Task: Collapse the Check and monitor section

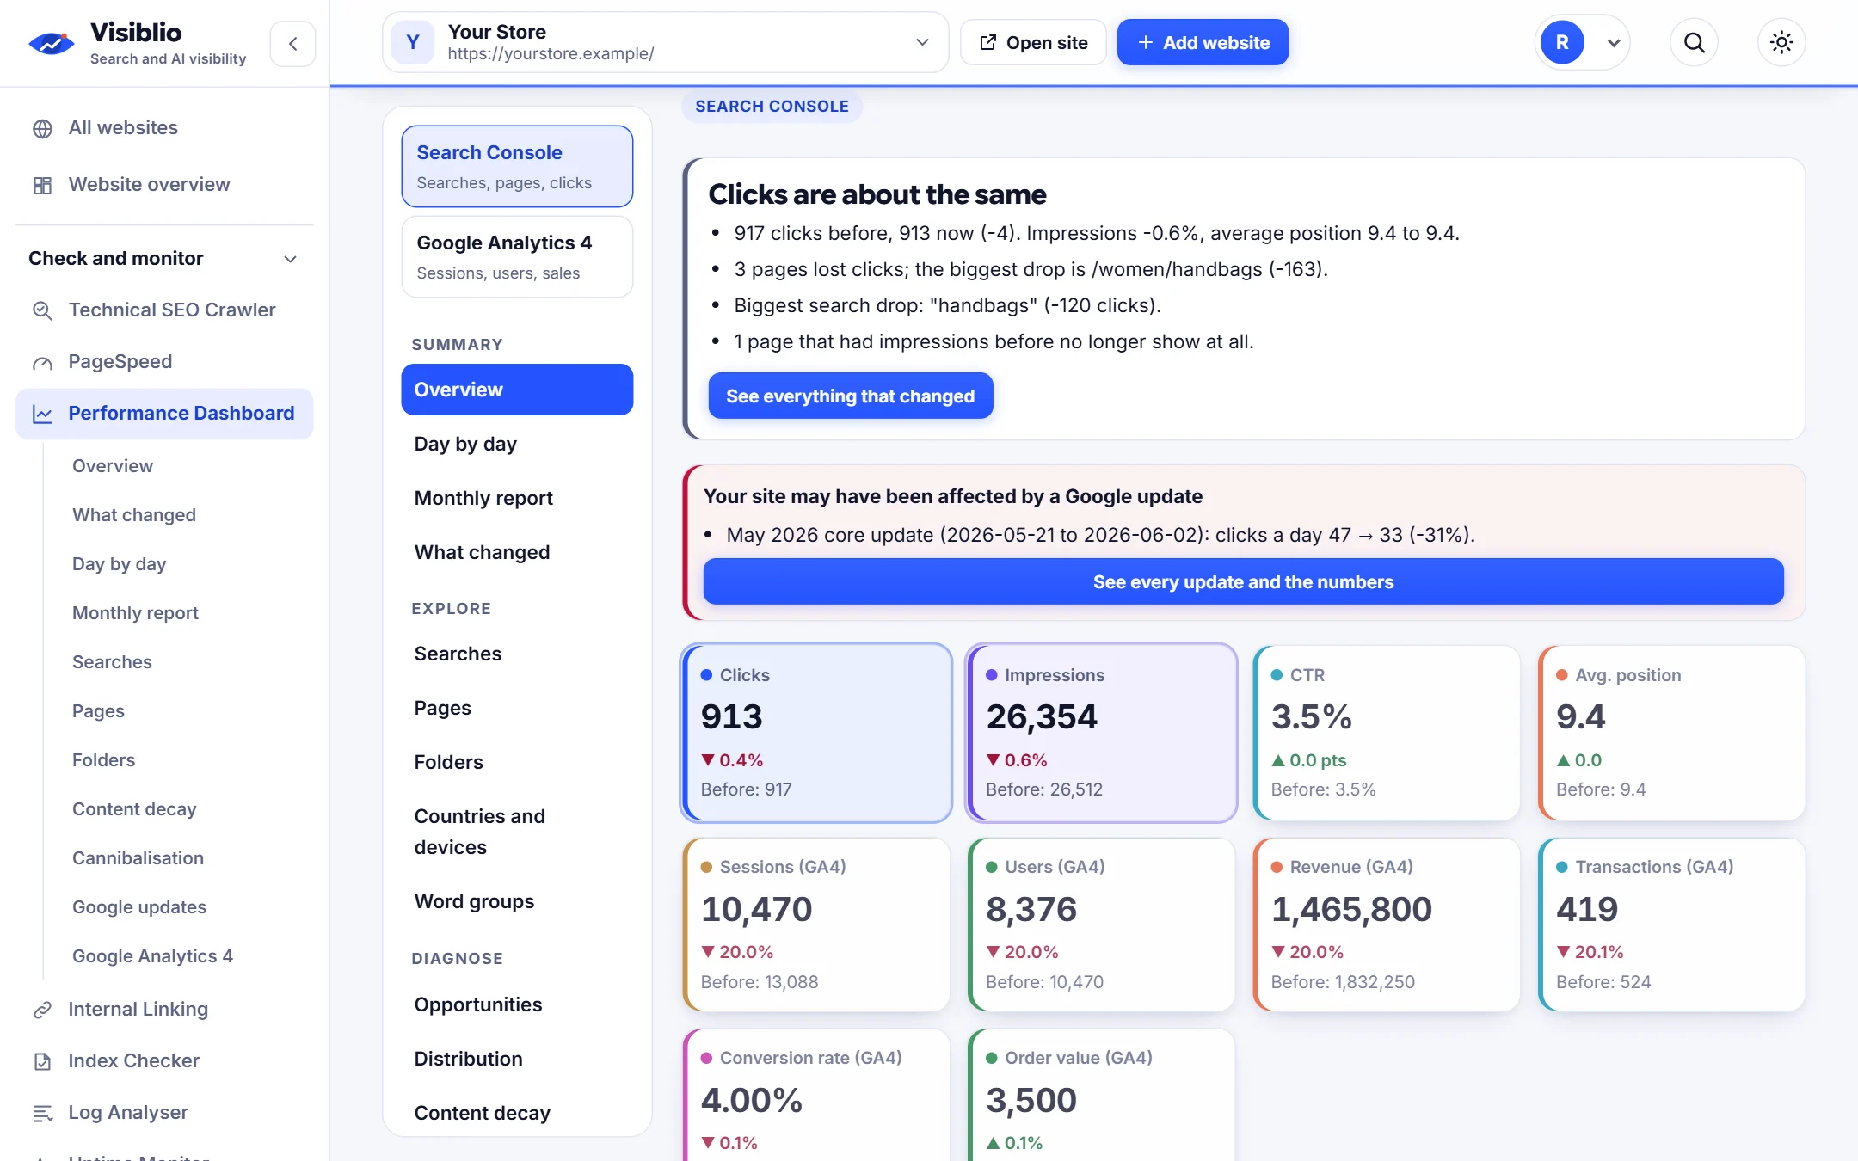Action: tap(164, 258)
